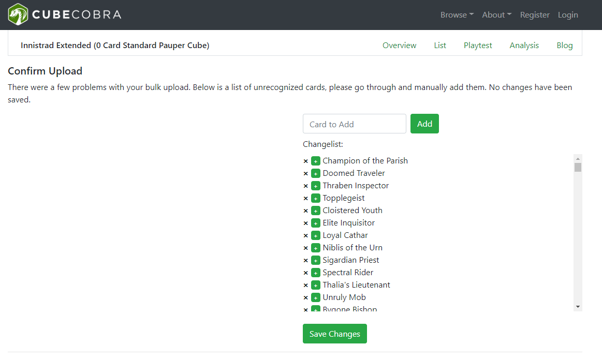Open the Login page

point(568,14)
